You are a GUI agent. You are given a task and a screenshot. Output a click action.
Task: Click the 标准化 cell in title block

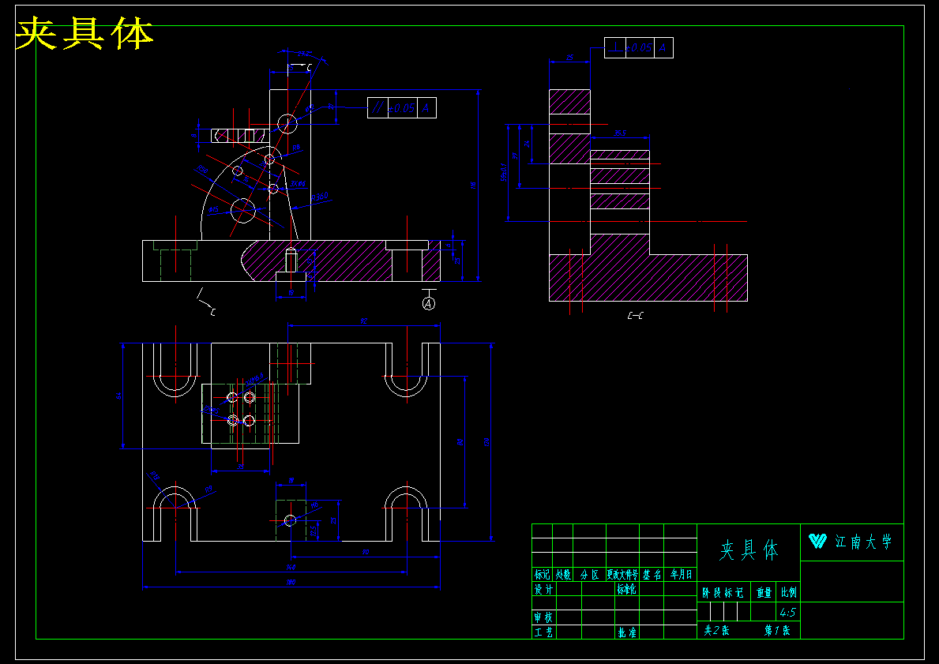626,589
